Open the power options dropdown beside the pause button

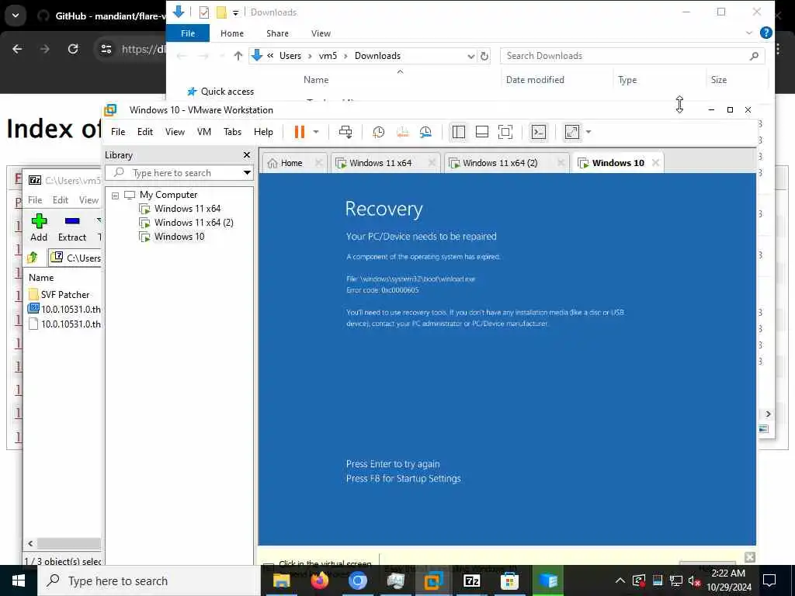(316, 132)
